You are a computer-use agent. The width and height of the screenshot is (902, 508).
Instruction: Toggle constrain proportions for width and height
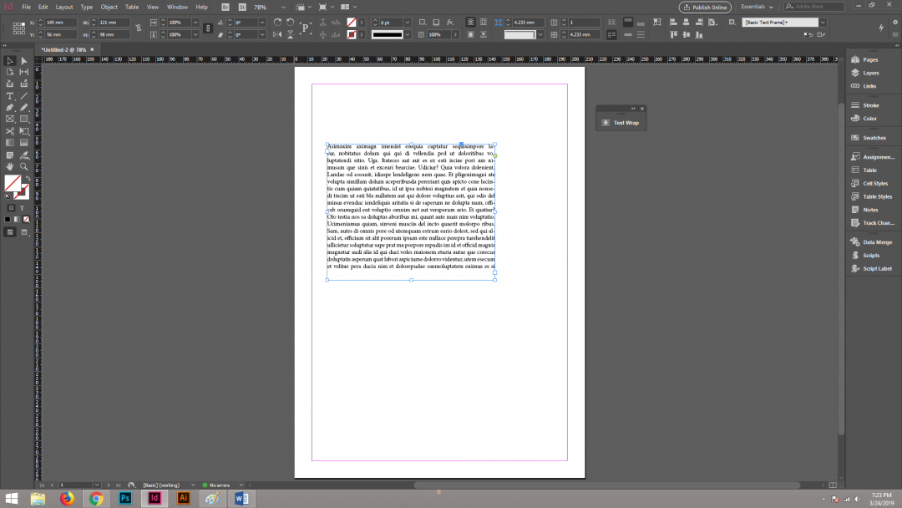coord(139,28)
